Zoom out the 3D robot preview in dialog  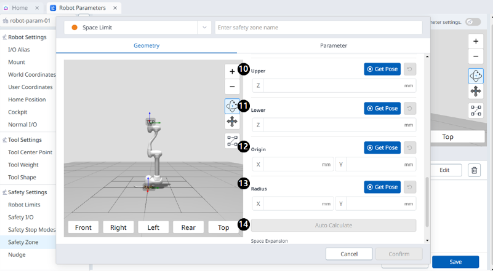[232, 87]
